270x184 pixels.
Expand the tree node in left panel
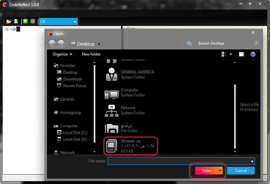(x=7, y=29)
